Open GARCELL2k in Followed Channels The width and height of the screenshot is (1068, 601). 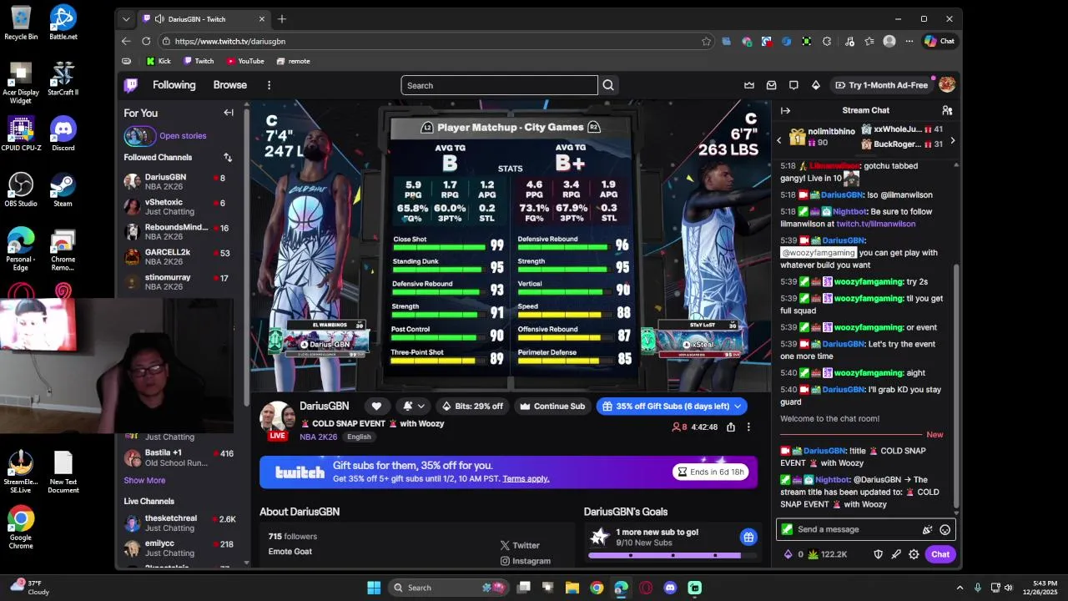[178, 256]
